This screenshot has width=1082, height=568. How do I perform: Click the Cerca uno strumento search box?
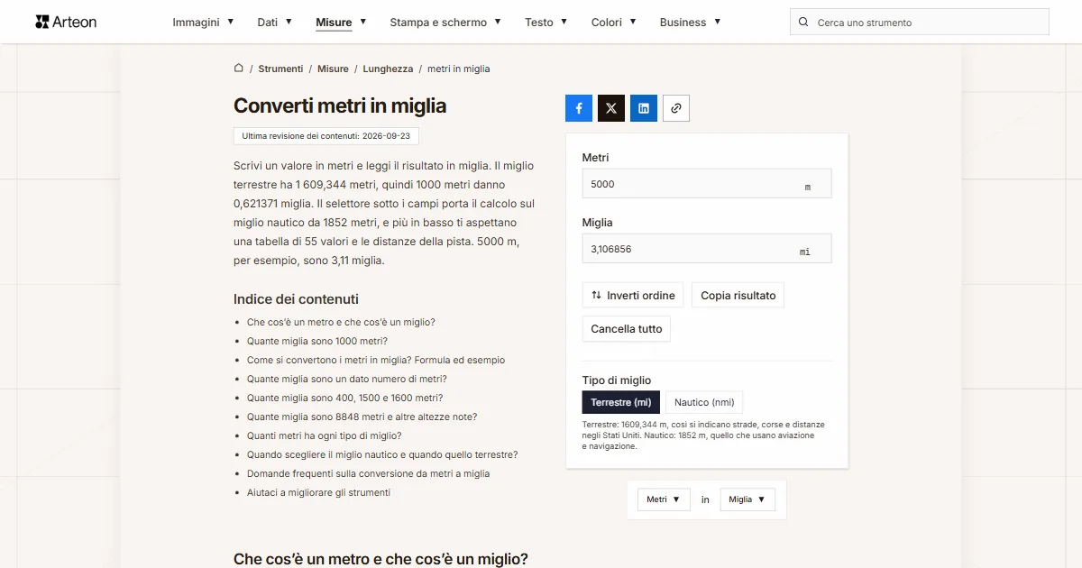tap(920, 23)
